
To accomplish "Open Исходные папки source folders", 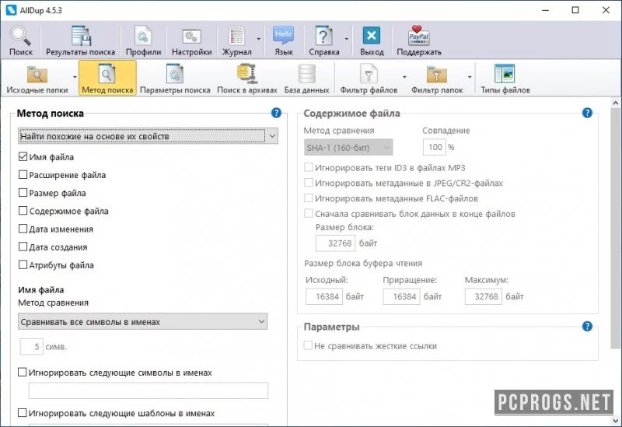I will pyautogui.click(x=37, y=79).
